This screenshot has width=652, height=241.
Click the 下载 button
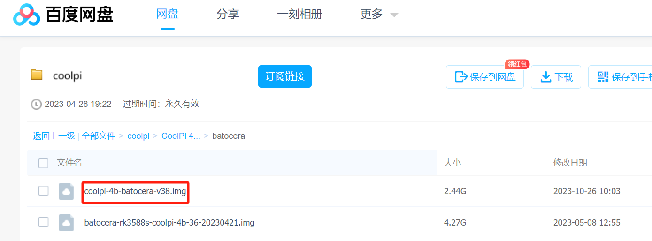point(556,77)
